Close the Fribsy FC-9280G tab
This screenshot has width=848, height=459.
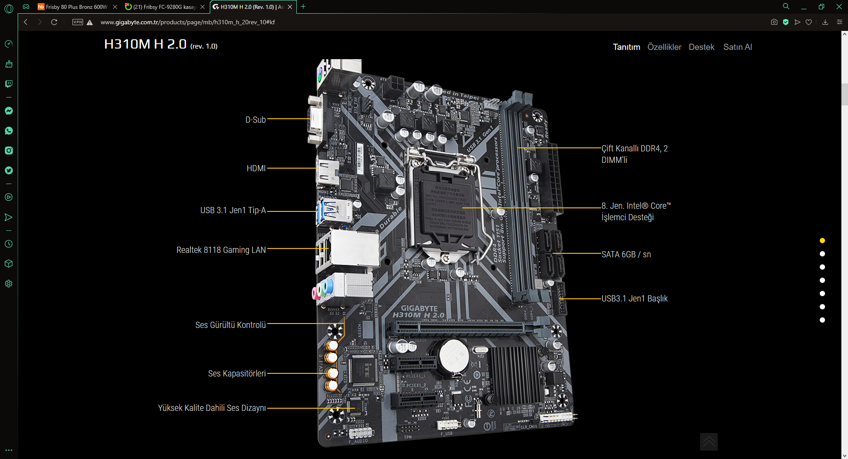[x=203, y=7]
